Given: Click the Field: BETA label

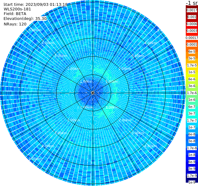Looking at the screenshot, I should click(x=15, y=14).
